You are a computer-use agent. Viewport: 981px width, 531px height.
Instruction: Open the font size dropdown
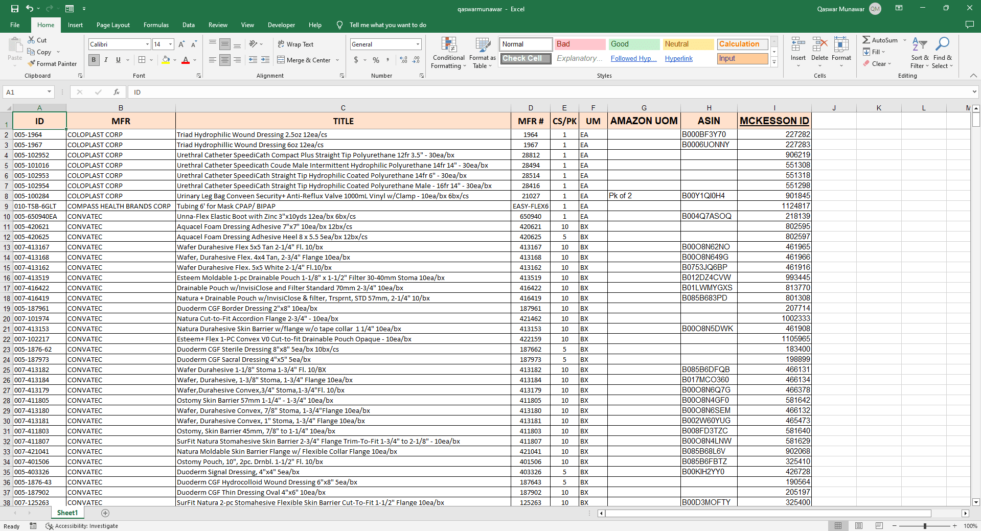point(170,44)
